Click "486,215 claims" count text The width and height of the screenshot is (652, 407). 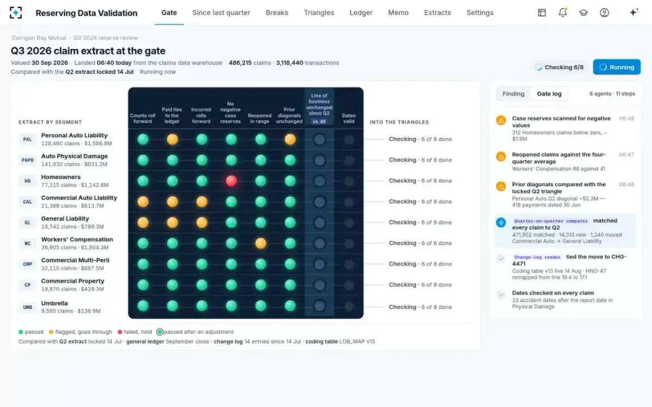[x=250, y=63]
